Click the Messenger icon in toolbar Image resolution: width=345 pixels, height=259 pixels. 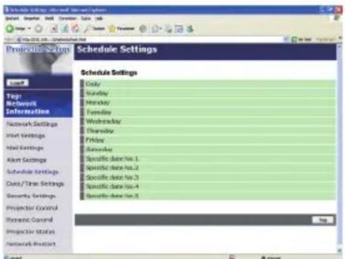[190, 29]
